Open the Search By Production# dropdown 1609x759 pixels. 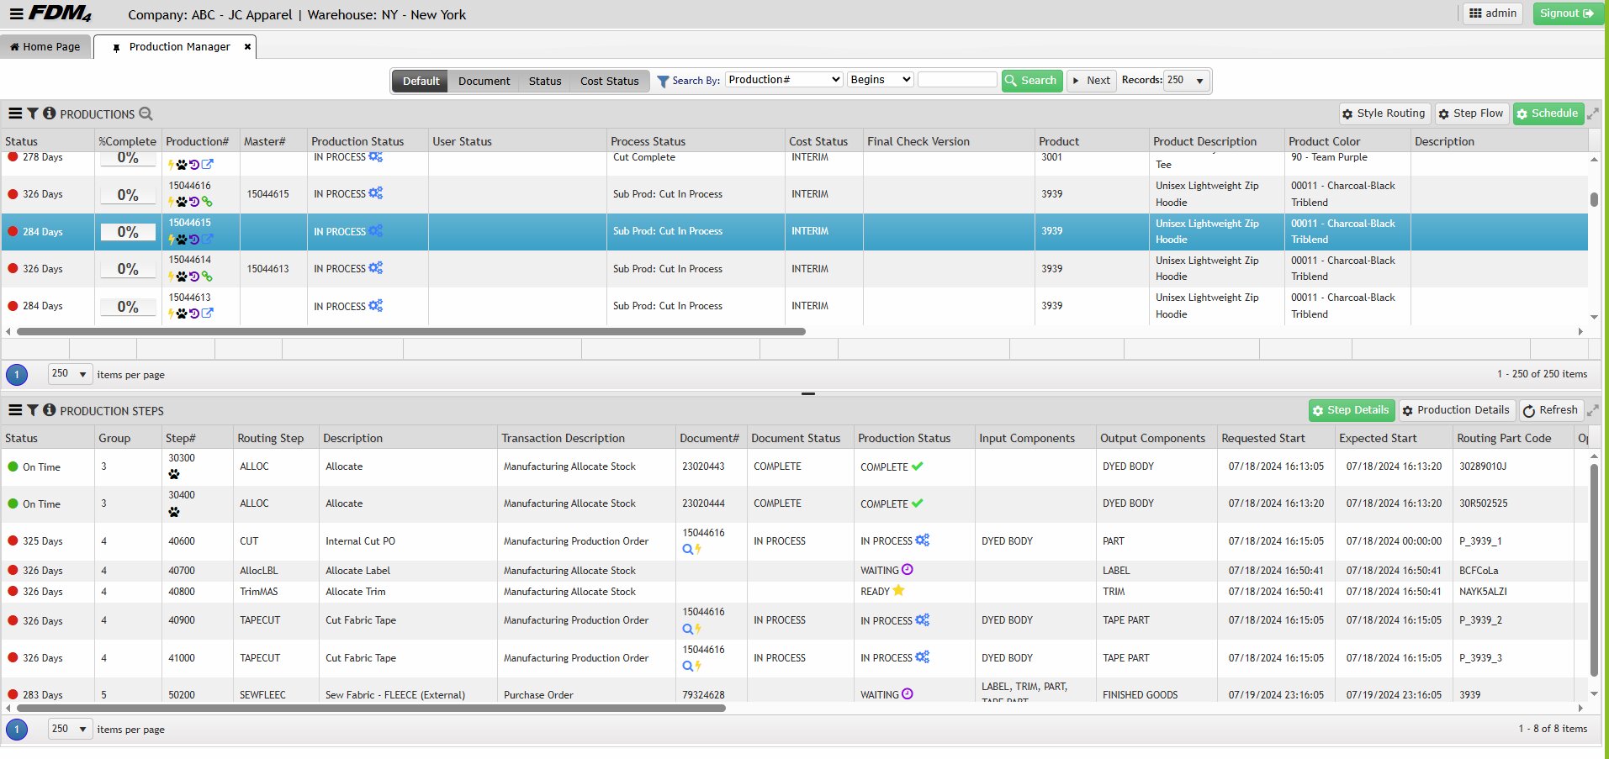(784, 80)
